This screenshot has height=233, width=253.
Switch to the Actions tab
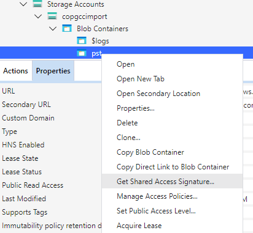point(16,71)
